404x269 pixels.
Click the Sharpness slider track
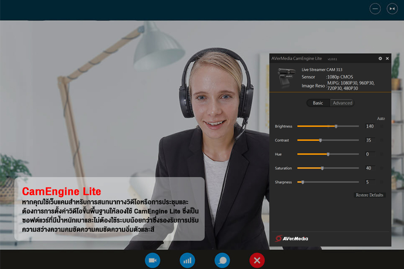click(x=328, y=182)
